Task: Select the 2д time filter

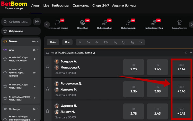Action: click(x=124, y=42)
